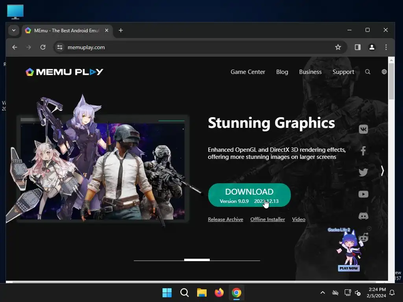Click the MEmu Play logo

tap(64, 72)
